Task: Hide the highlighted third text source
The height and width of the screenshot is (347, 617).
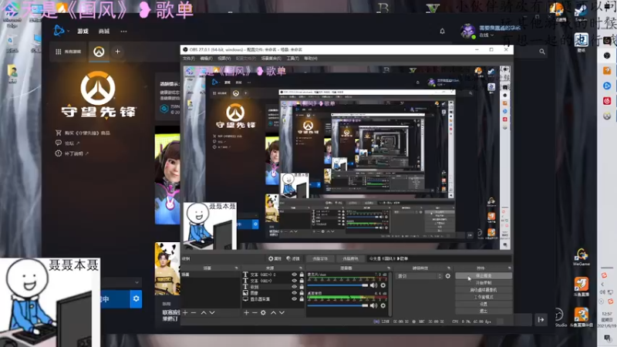Action: pos(294,287)
